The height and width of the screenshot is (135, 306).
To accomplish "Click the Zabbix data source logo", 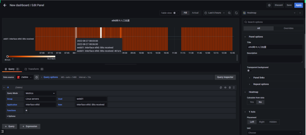I will coord(18,77).
